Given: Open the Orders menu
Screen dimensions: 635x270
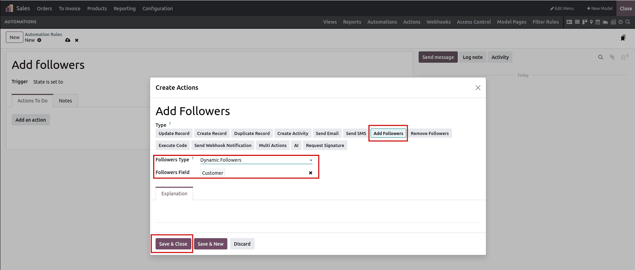Looking at the screenshot, I should [x=44, y=9].
